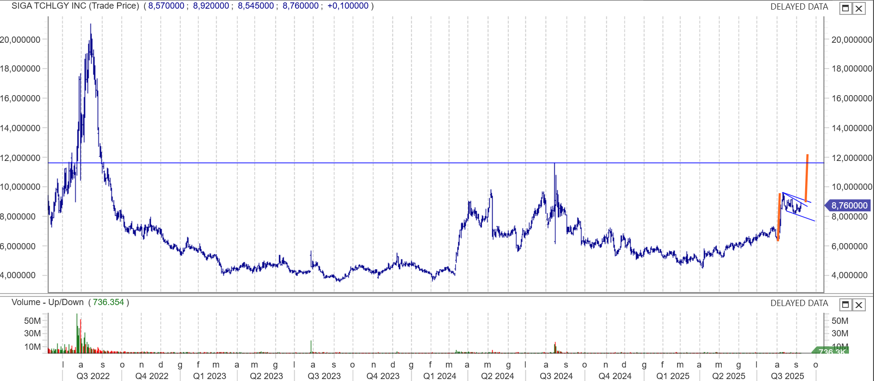The width and height of the screenshot is (874, 381).
Task: Click the Q4 2024 quarter label
Action: coord(615,376)
